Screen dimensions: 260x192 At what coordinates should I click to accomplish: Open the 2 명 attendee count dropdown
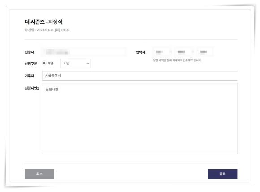[75, 64]
